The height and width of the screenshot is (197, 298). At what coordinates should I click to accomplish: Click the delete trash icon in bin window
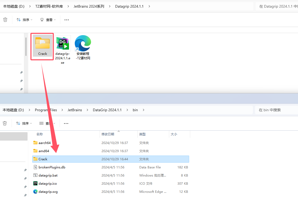coord(5,124)
